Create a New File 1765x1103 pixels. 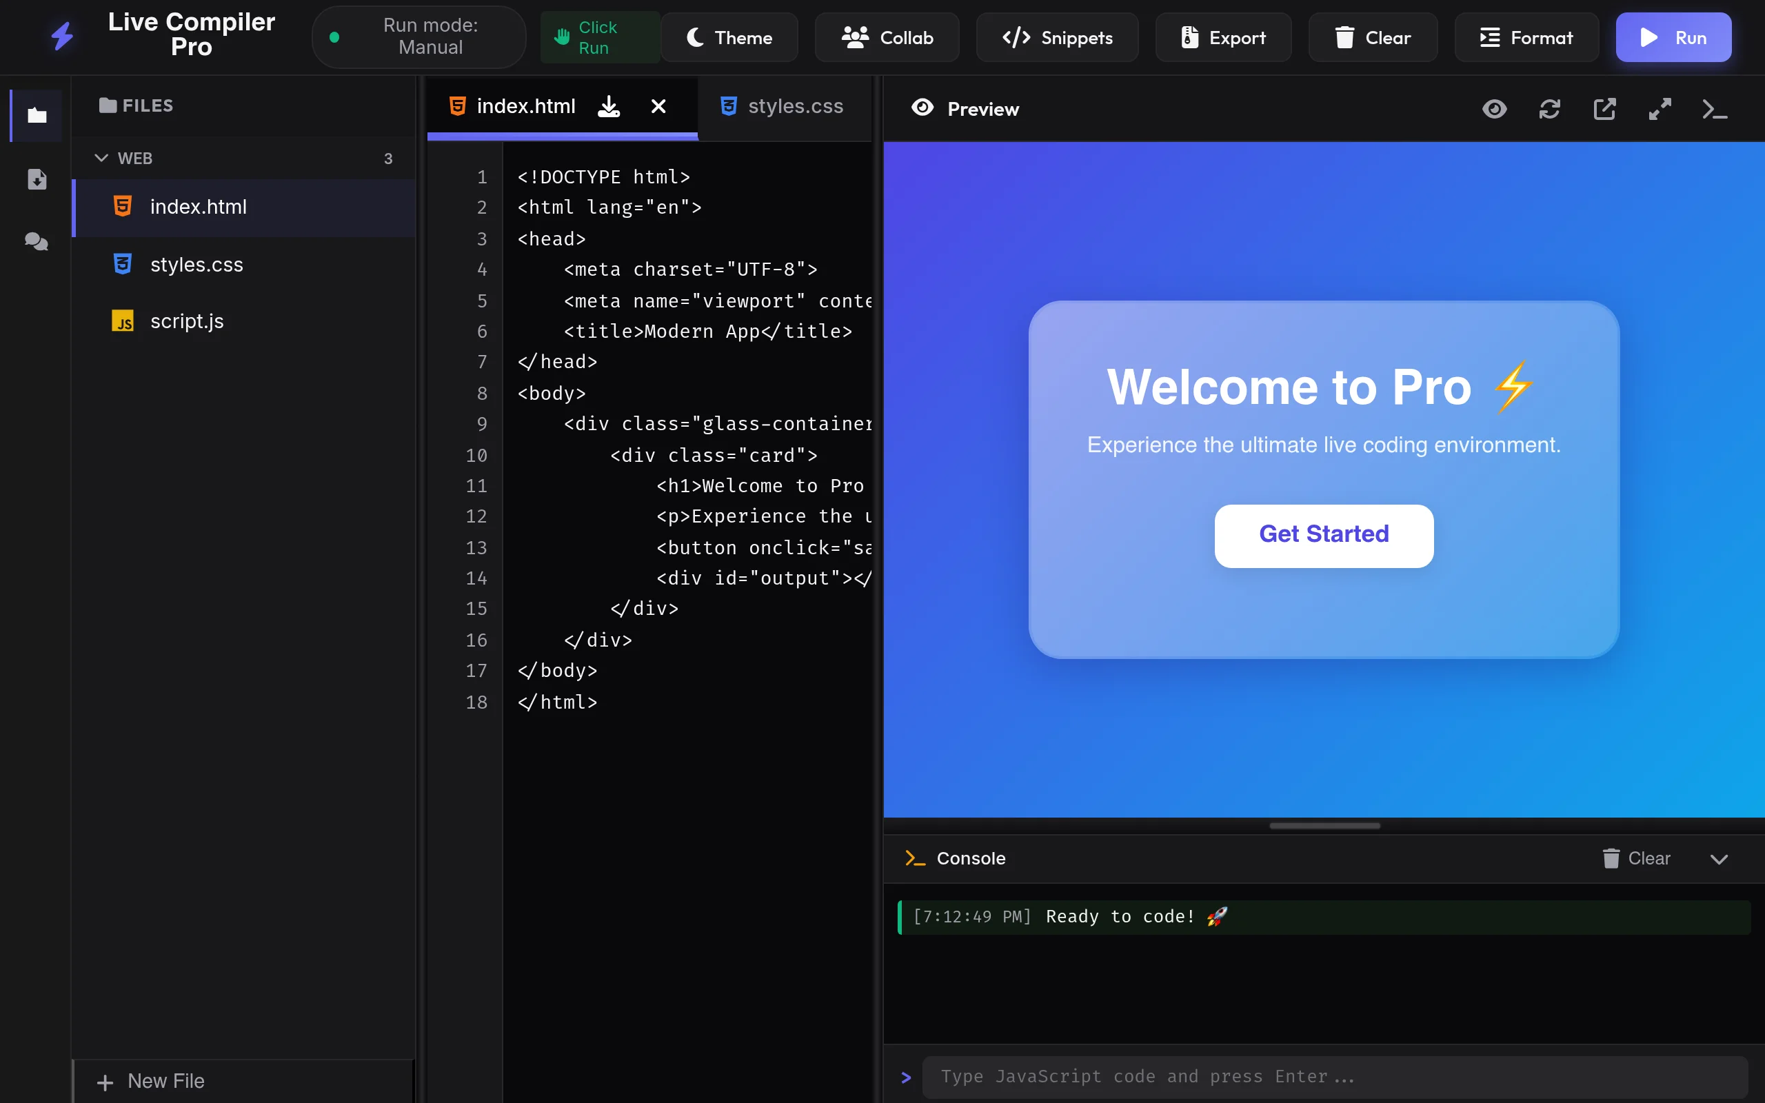click(x=243, y=1081)
